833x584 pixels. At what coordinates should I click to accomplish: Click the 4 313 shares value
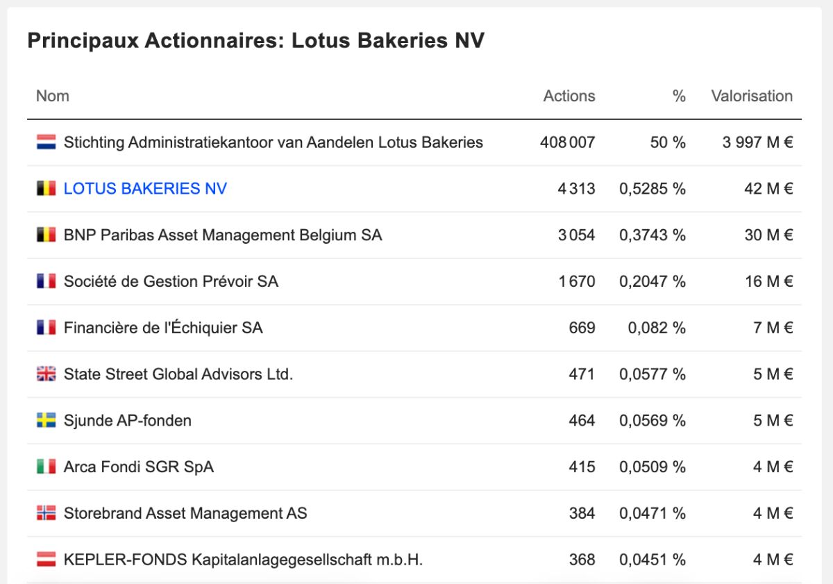pos(576,188)
